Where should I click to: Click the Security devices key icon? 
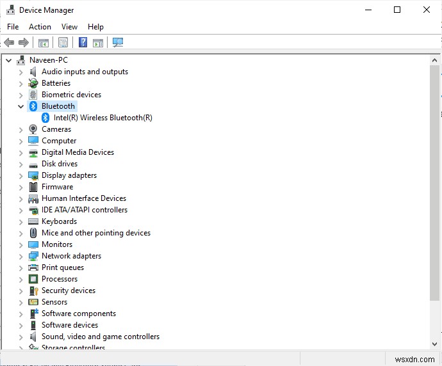click(33, 291)
